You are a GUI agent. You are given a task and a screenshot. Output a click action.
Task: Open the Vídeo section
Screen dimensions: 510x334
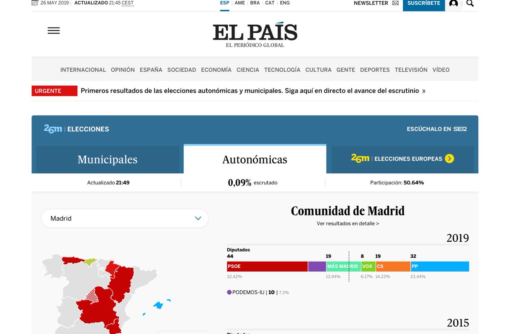click(x=441, y=70)
